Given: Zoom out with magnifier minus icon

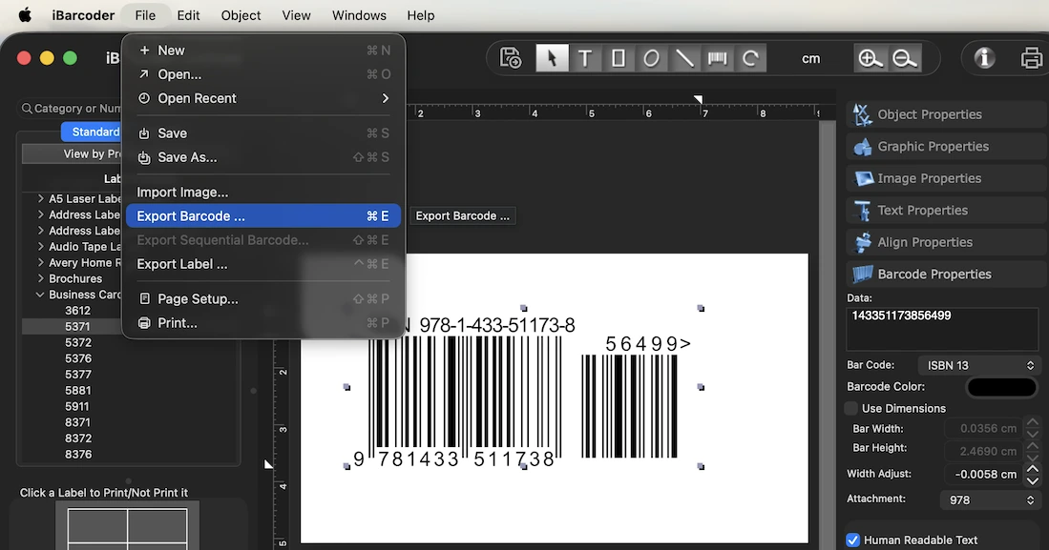Looking at the screenshot, I should [905, 58].
